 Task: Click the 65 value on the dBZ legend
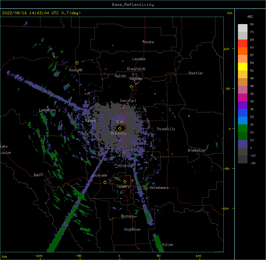click(252, 40)
